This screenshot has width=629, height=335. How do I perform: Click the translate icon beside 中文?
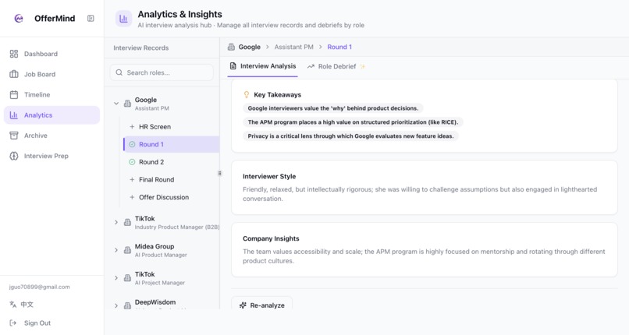tap(12, 304)
